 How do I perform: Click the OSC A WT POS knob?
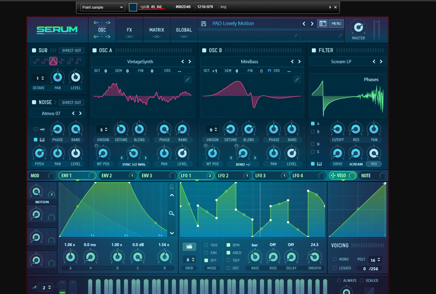click(x=103, y=153)
